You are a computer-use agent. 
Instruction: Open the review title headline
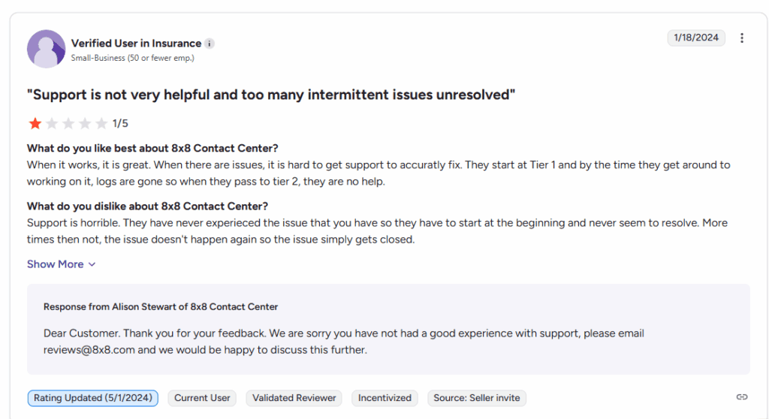click(x=271, y=95)
